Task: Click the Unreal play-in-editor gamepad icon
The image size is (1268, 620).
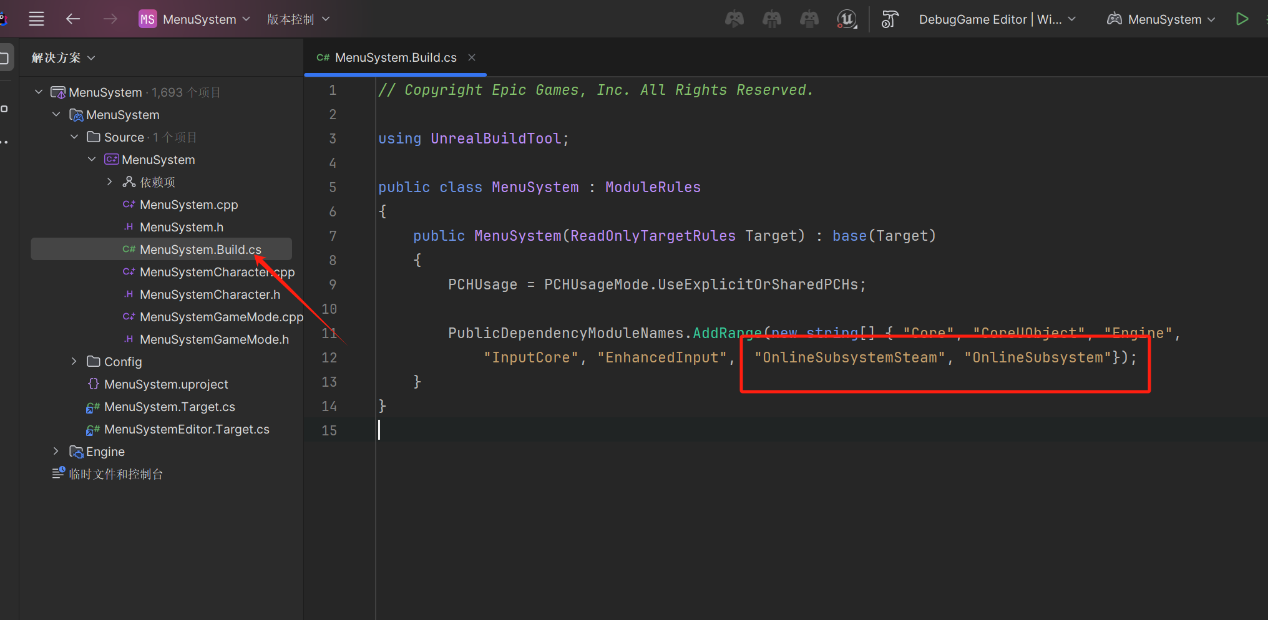Action: point(734,19)
